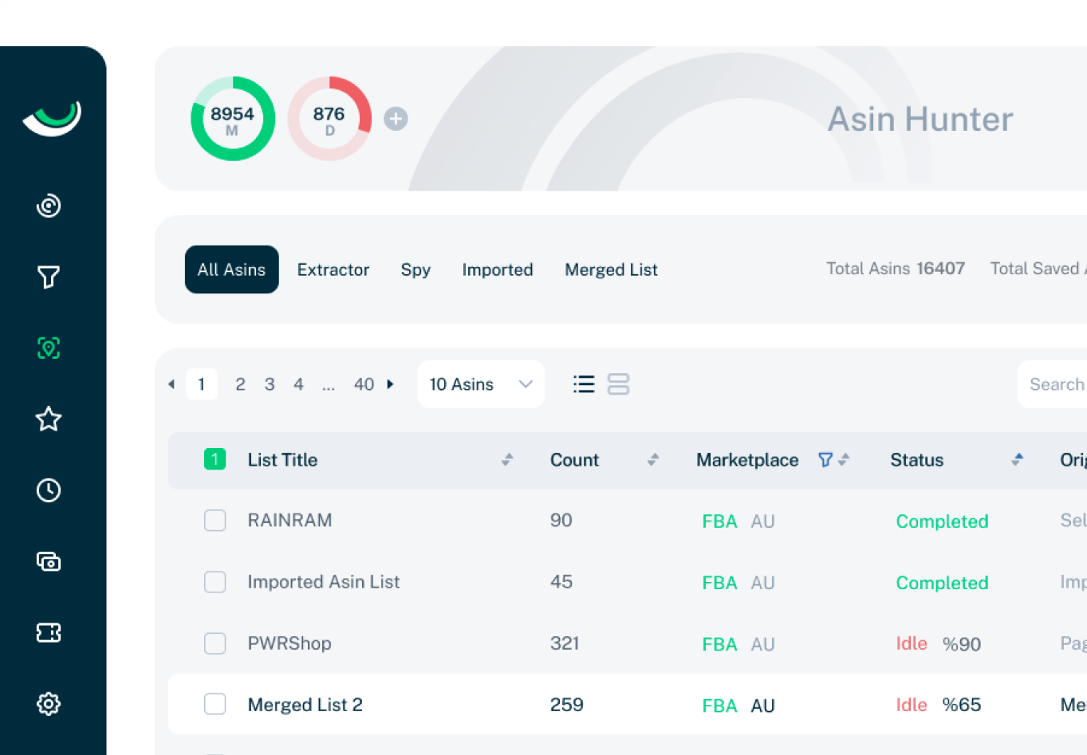Image resolution: width=1087 pixels, height=755 pixels.
Task: Click the crescent app logo in the sidebar
Action: pyautogui.click(x=52, y=119)
